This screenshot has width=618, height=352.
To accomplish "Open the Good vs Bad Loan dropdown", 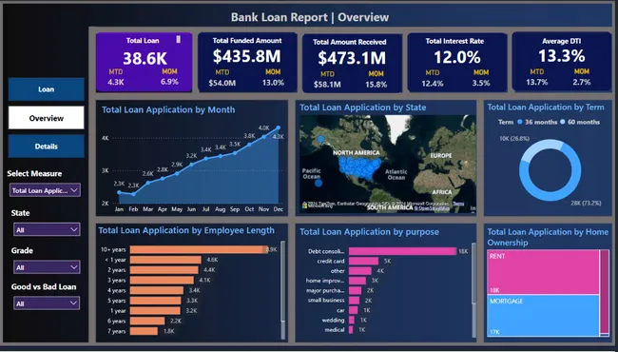I will coord(47,303).
